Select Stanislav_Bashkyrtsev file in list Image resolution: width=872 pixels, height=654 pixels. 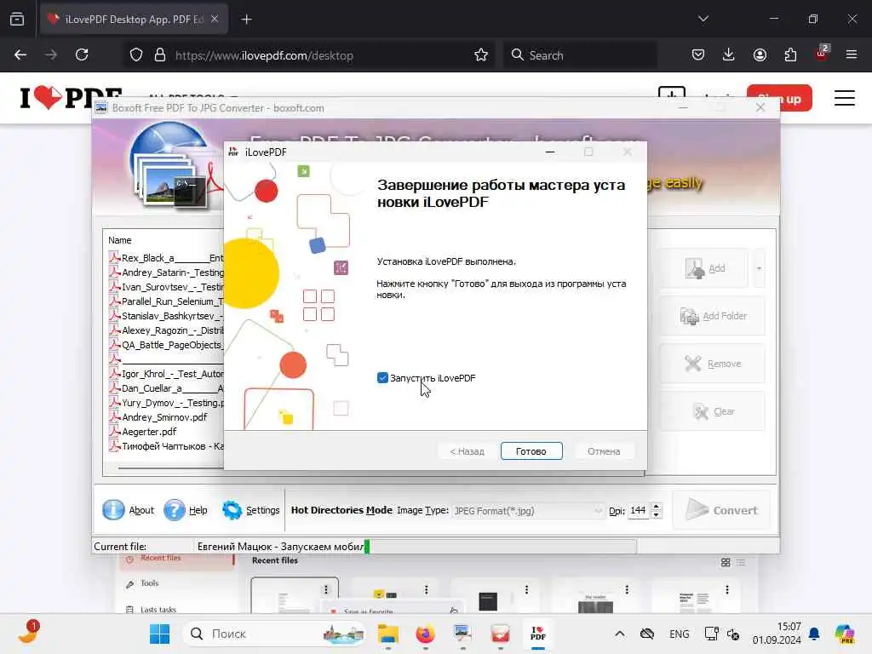[x=167, y=316]
